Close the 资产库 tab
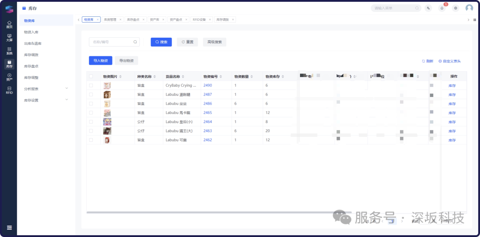 163,19
